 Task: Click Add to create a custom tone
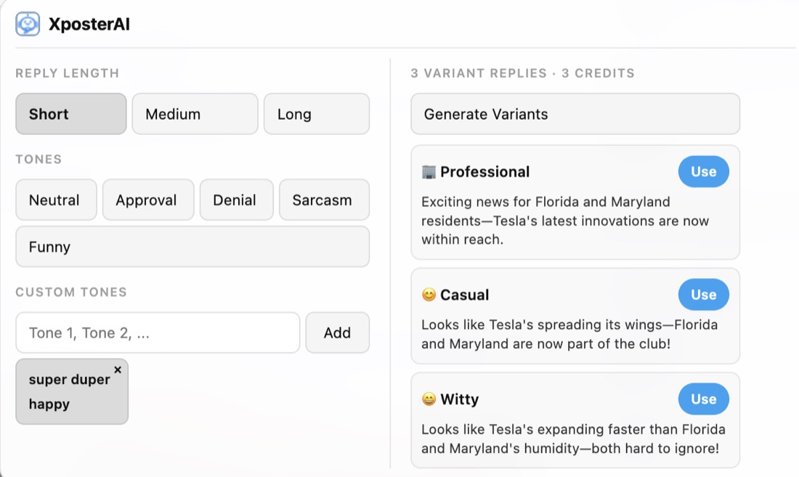(x=337, y=333)
